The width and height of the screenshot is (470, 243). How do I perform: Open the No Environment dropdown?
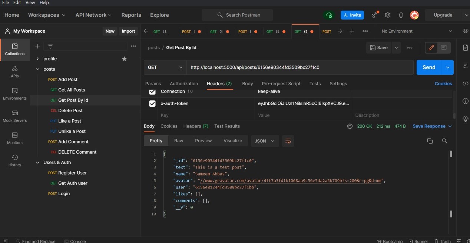[x=417, y=31]
